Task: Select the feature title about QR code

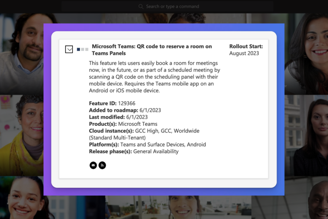Action: (152, 50)
